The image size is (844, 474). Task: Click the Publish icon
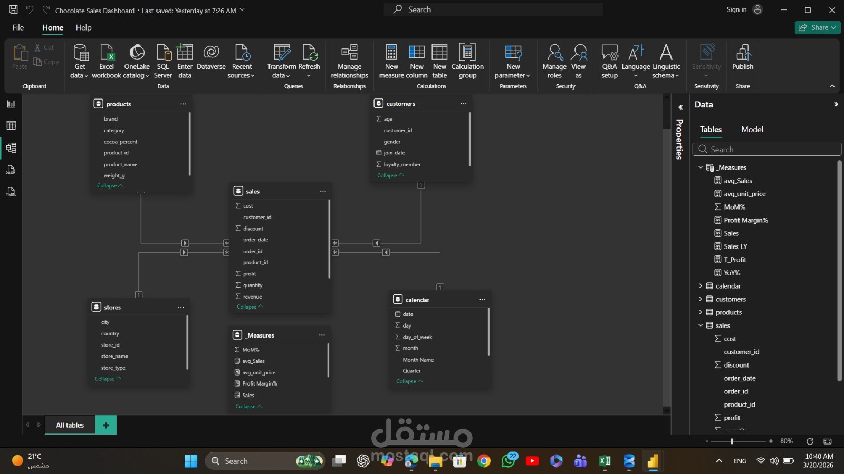coord(743,53)
